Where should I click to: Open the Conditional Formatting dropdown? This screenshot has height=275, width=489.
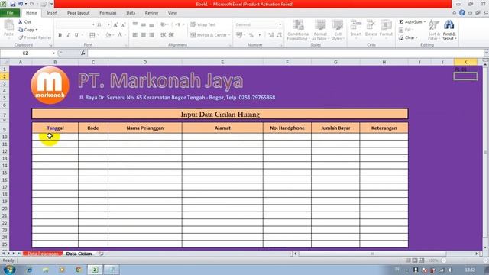(x=298, y=30)
